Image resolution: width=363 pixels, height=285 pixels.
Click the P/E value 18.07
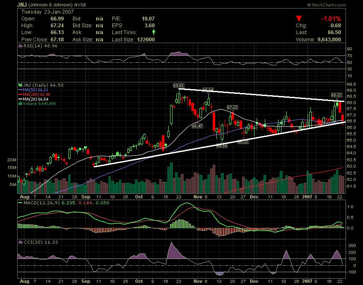coord(148,18)
